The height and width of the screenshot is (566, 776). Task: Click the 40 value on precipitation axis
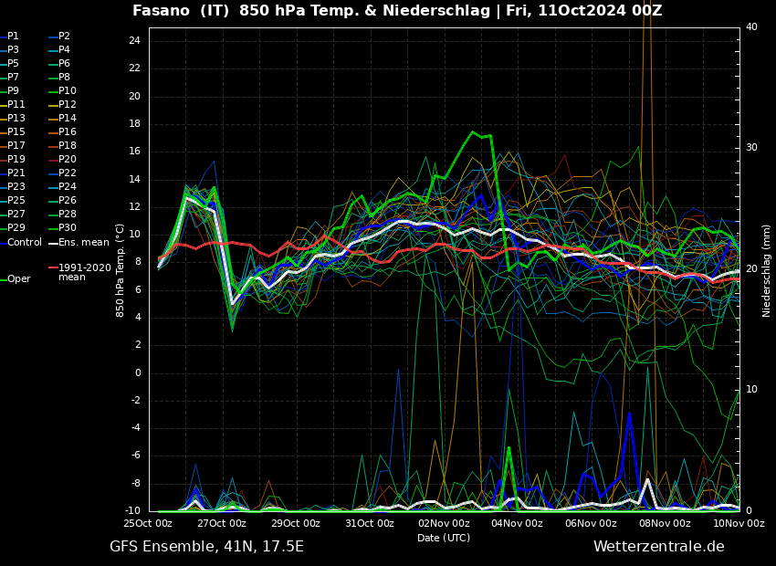751,27
